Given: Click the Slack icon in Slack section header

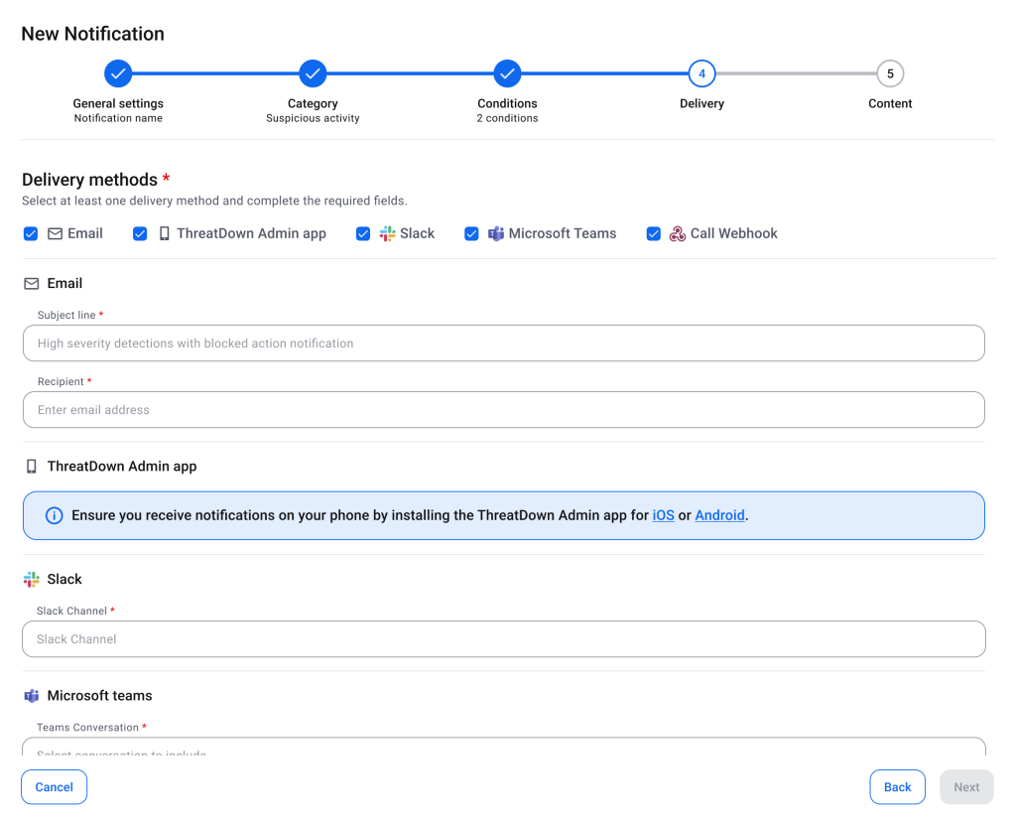Looking at the screenshot, I should (x=32, y=579).
